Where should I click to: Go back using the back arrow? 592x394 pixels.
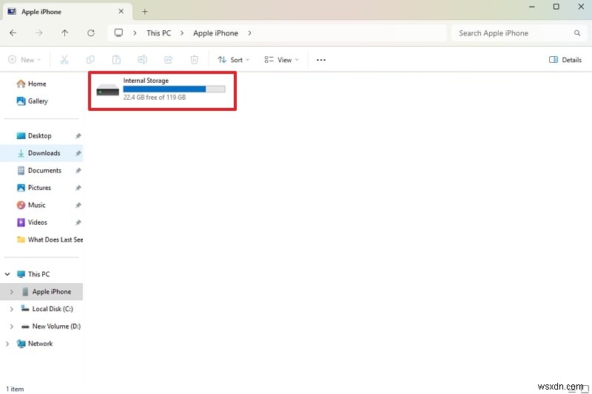pyautogui.click(x=13, y=33)
